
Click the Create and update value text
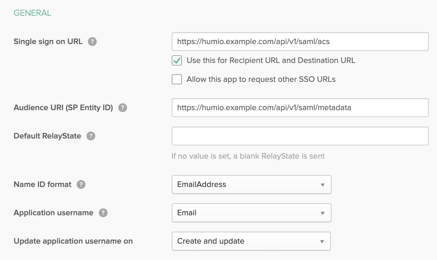[211, 241]
